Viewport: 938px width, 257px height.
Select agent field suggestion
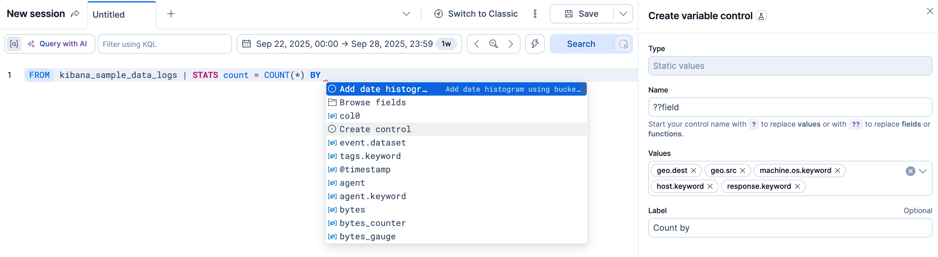click(x=456, y=183)
